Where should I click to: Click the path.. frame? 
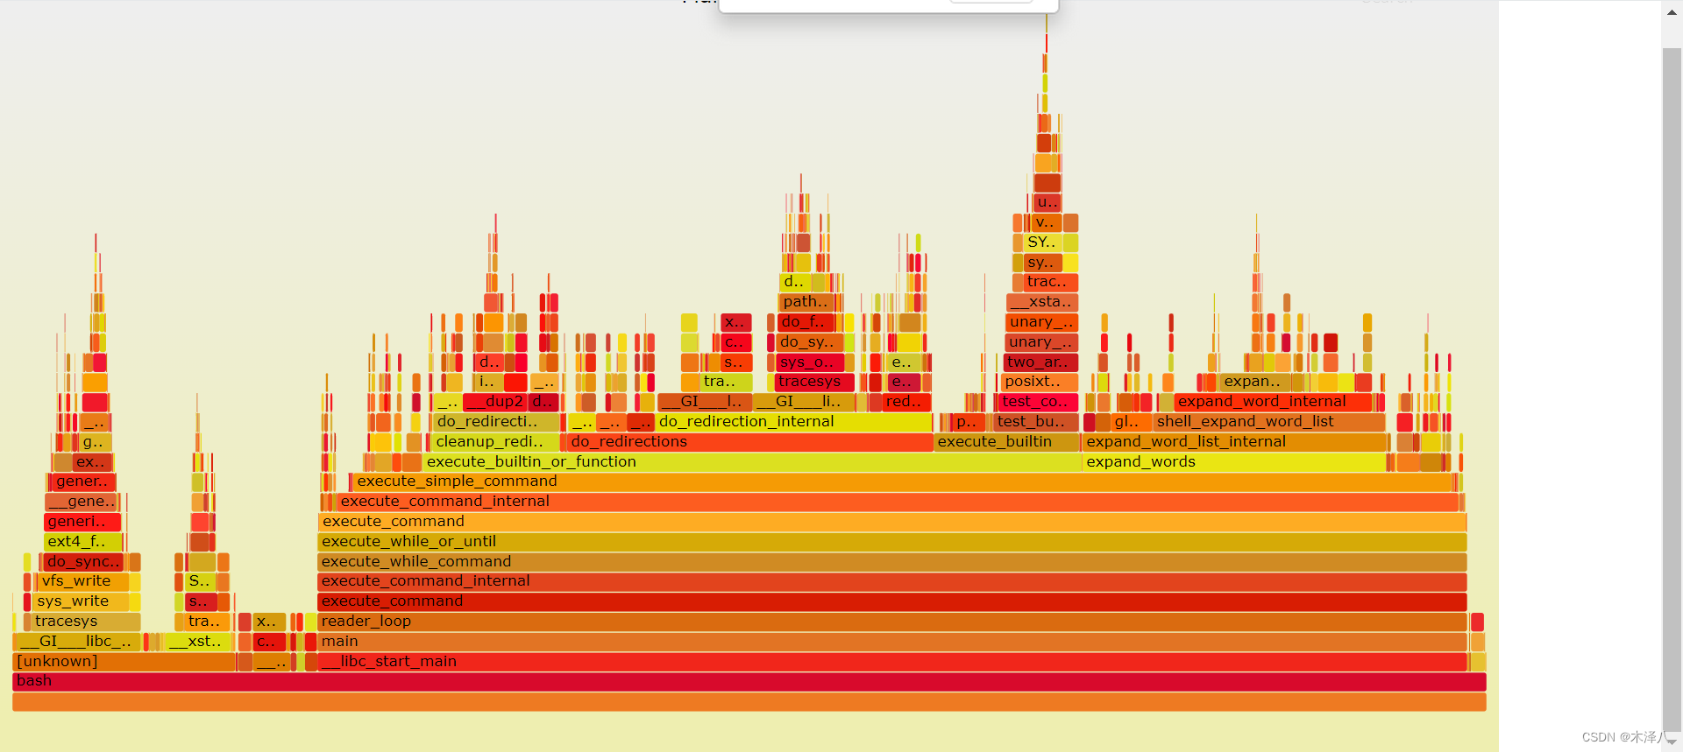[x=806, y=301]
